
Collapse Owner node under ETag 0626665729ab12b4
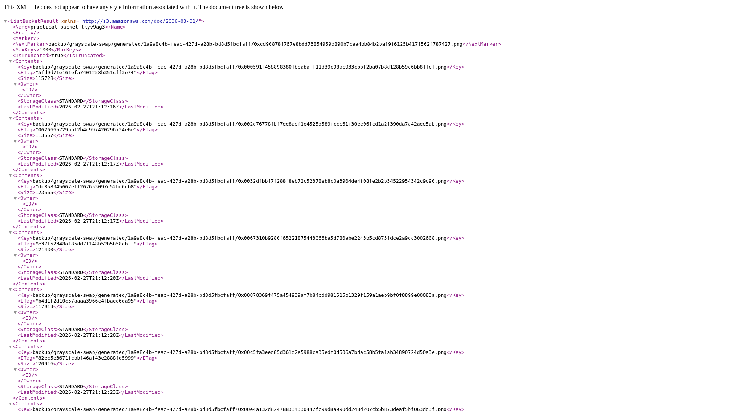[x=15, y=141]
